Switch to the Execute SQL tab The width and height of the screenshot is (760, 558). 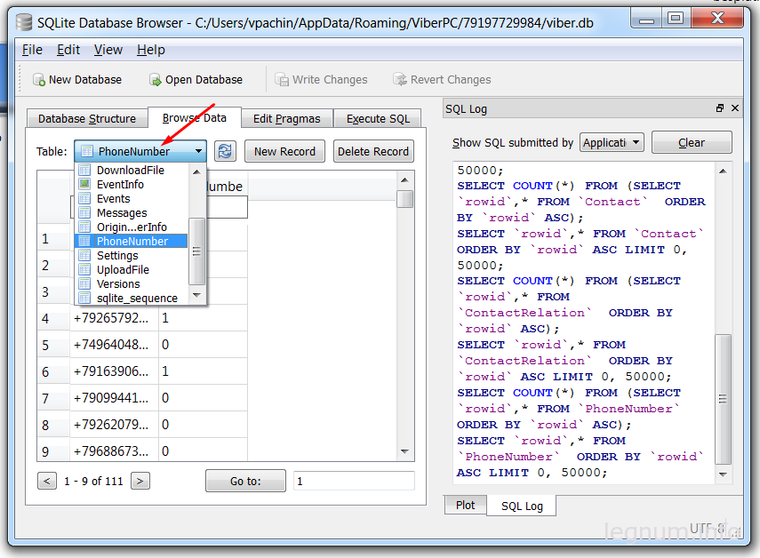(x=378, y=119)
